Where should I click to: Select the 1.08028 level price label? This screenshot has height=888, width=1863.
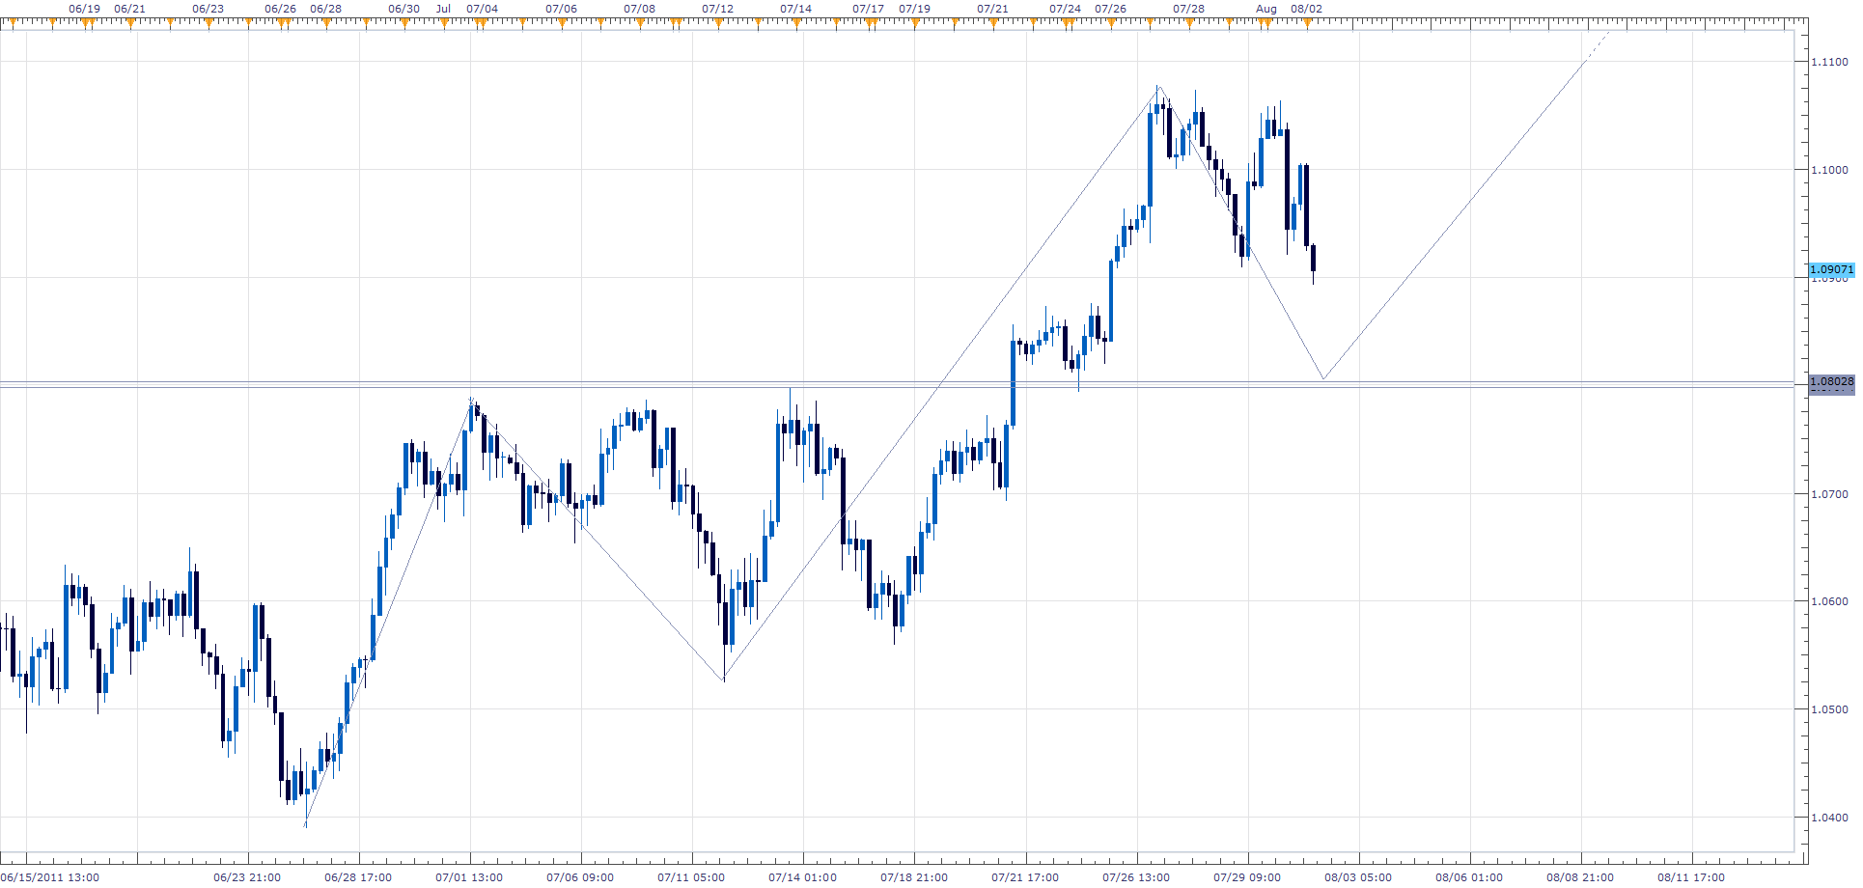[x=1831, y=381]
